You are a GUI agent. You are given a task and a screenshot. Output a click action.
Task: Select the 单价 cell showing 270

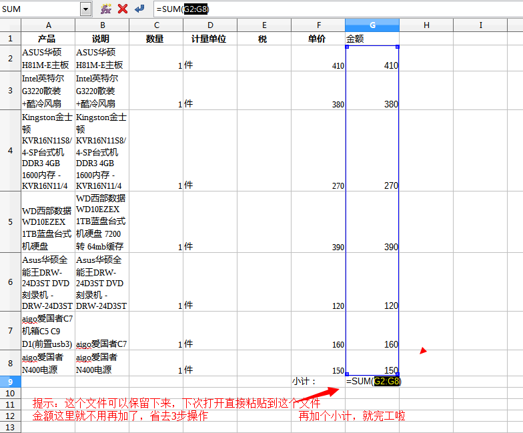coord(318,185)
